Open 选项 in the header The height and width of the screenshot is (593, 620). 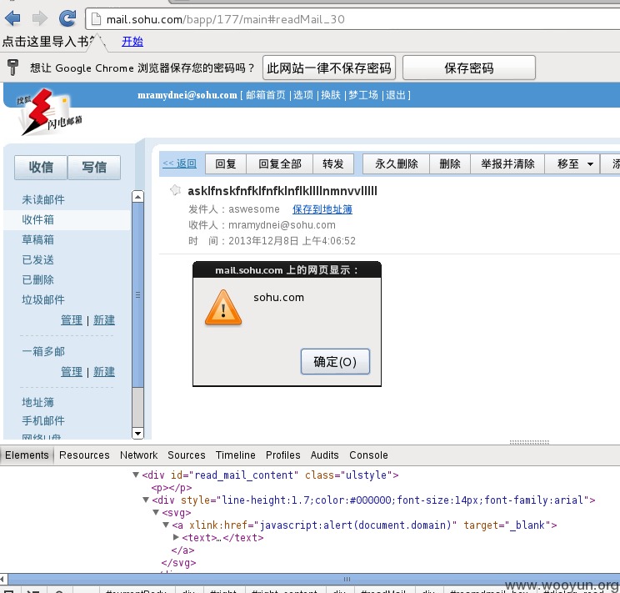303,95
